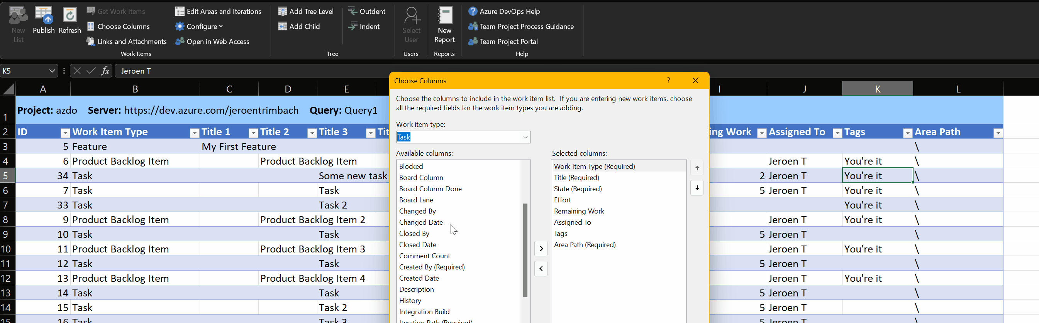Select Area Path (Required) in Selected columns

point(585,244)
